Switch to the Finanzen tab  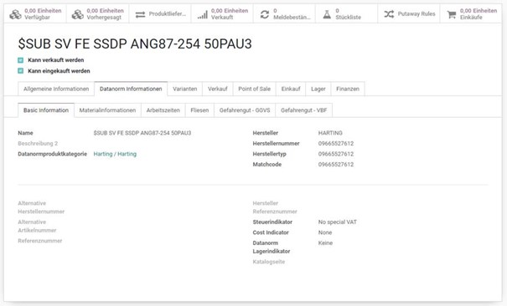(348, 89)
